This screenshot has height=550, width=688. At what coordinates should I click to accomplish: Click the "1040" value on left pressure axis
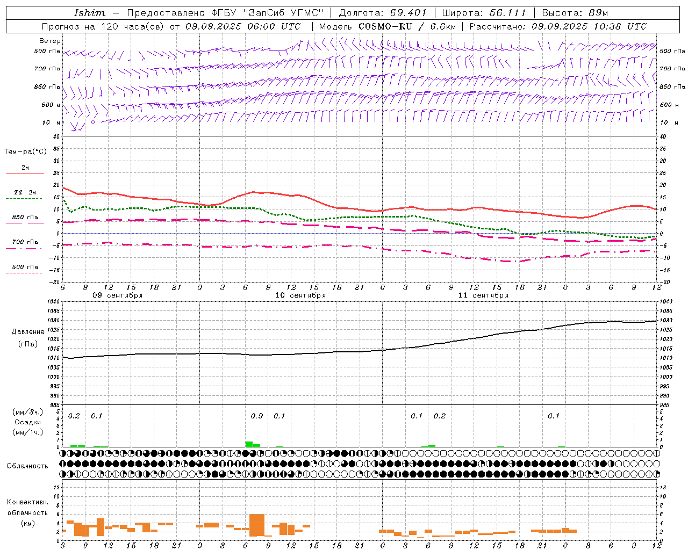tap(52, 302)
